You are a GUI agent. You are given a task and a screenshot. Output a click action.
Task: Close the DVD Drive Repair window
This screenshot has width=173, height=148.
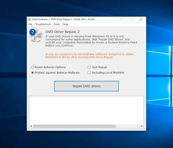[x=141, y=19]
